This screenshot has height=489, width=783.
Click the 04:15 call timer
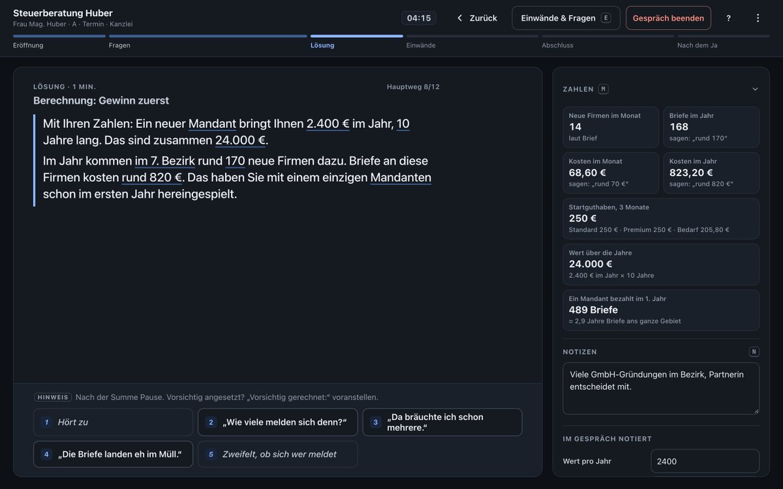coord(419,18)
